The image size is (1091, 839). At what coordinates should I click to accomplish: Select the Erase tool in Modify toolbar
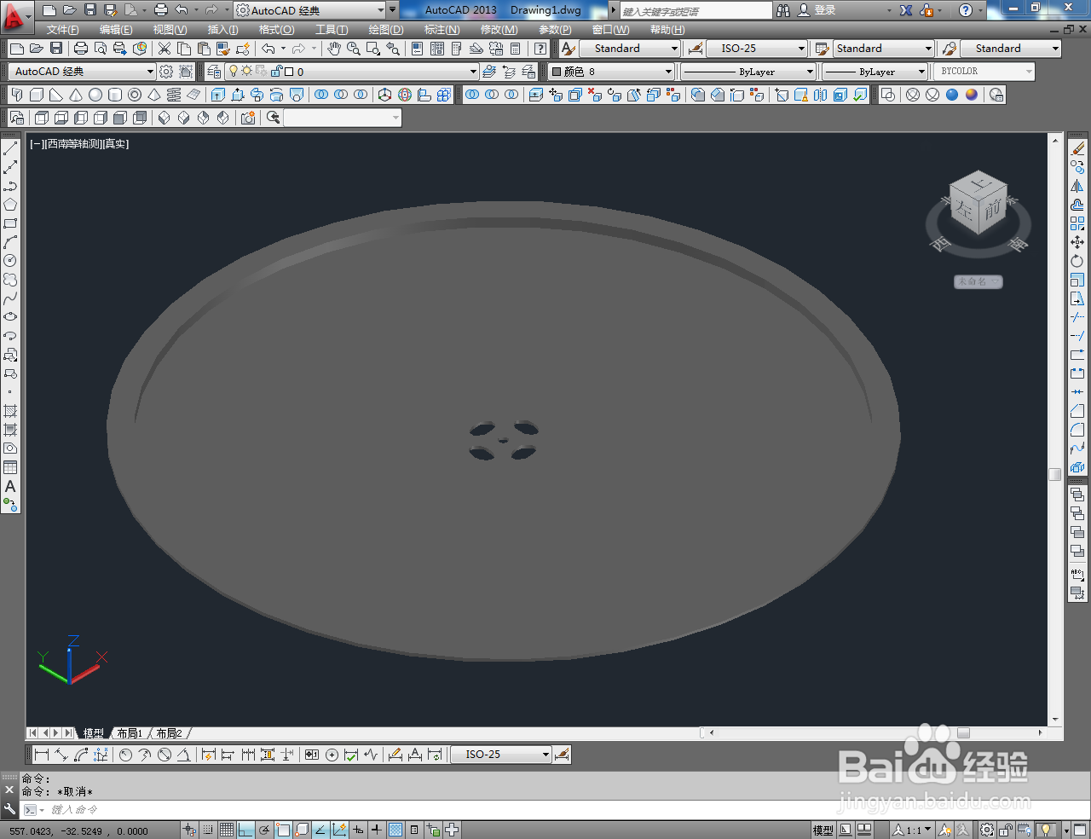tap(1077, 148)
